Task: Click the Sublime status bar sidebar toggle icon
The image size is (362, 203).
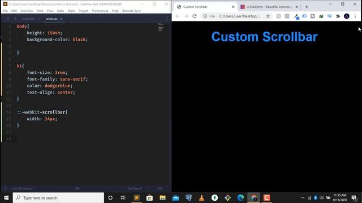Action: (6, 188)
